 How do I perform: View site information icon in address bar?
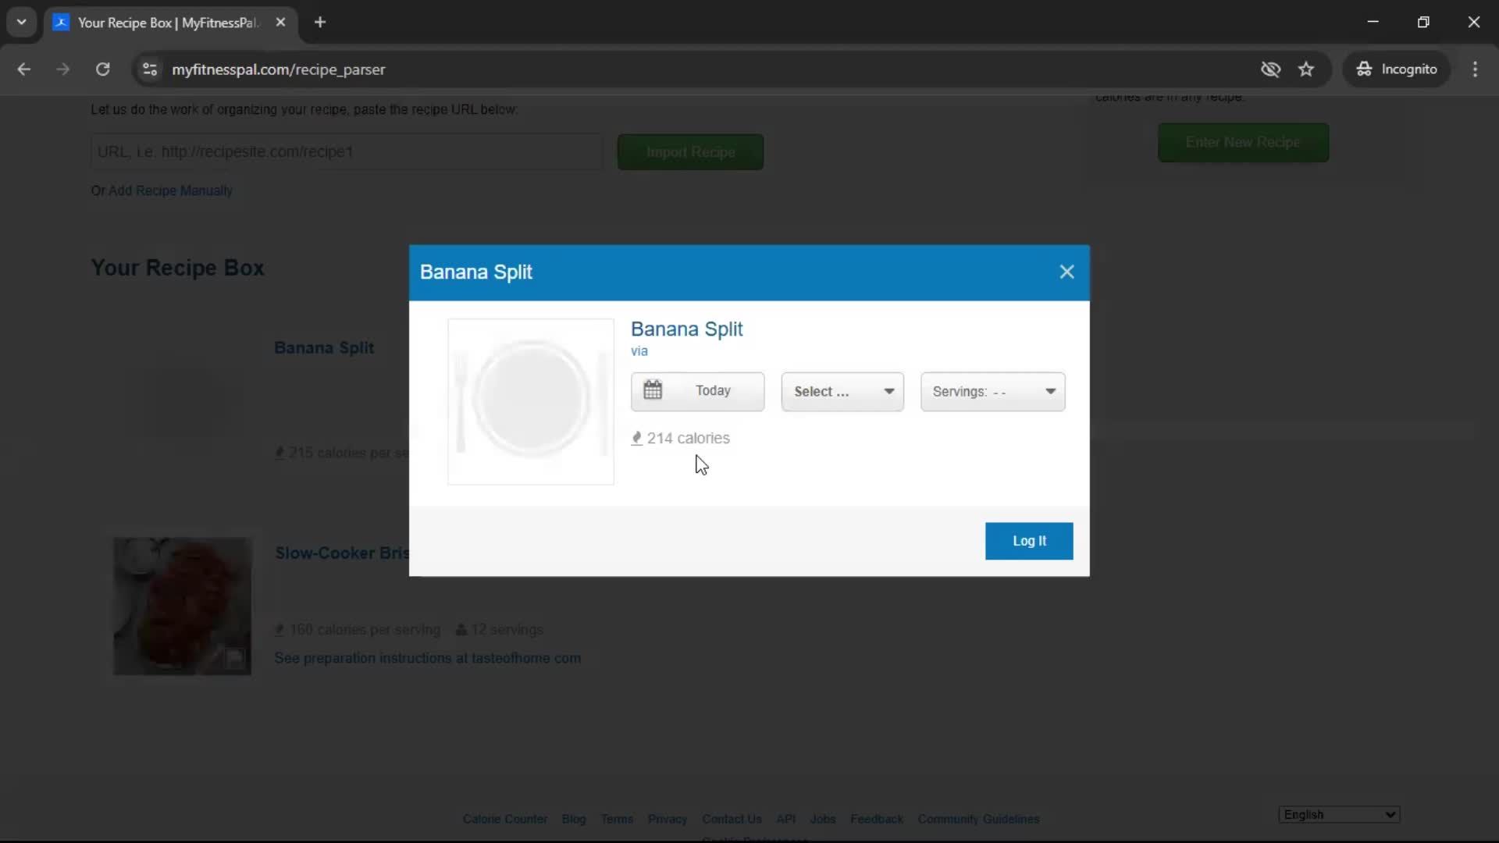coord(150,69)
